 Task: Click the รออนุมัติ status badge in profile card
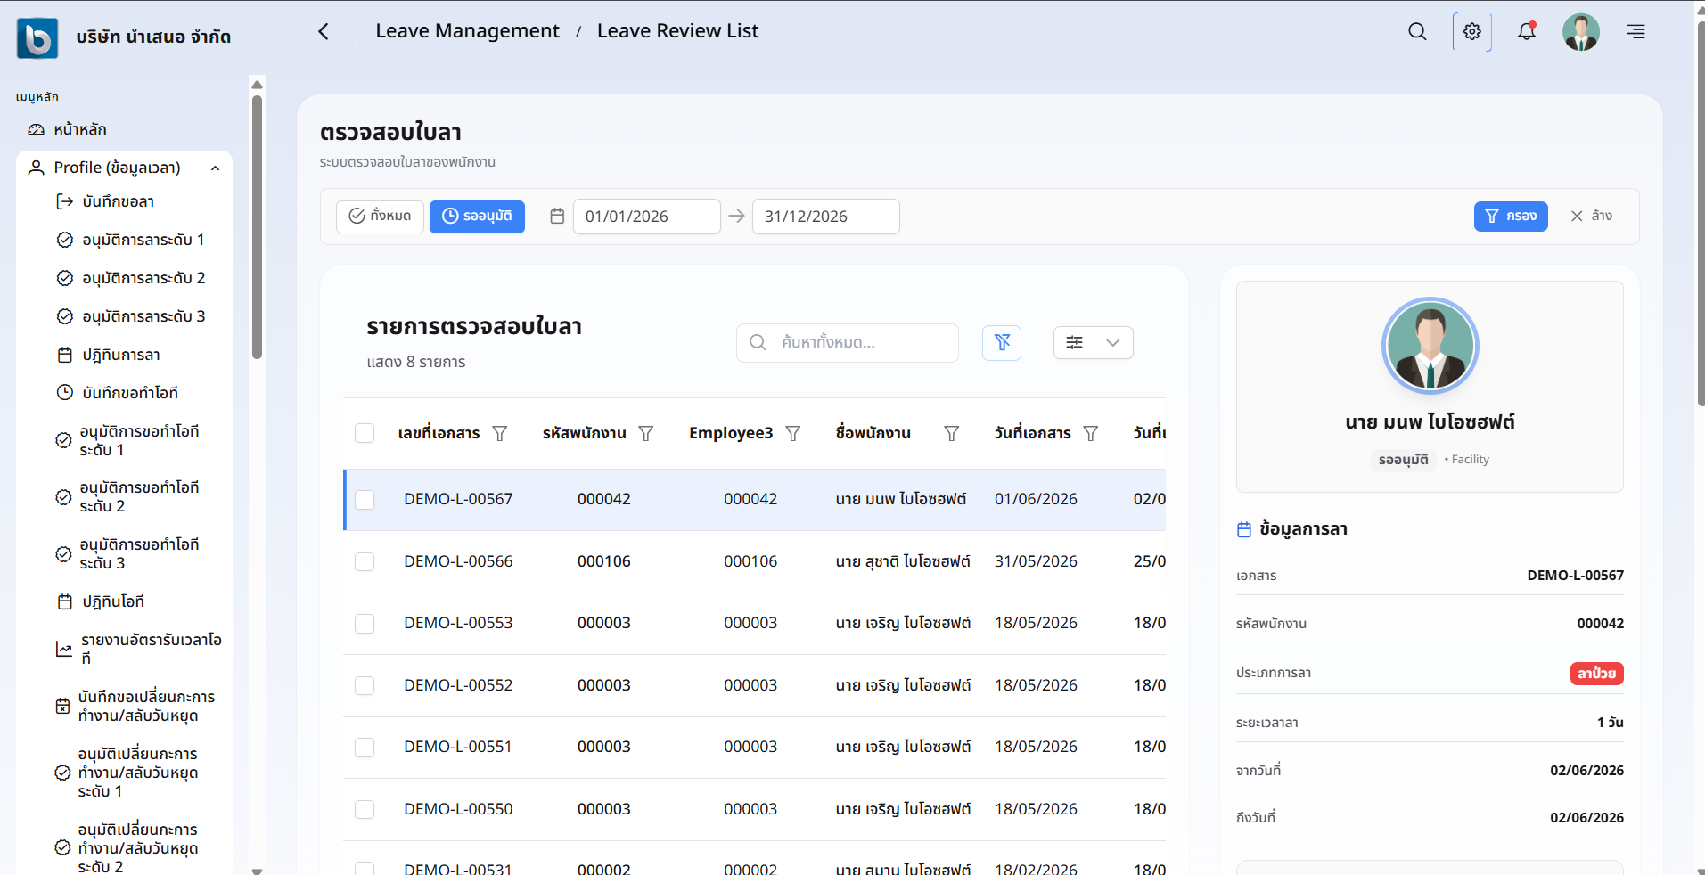click(x=1403, y=460)
